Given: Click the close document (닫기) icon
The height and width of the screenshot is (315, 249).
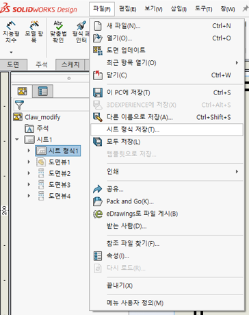Looking at the screenshot, I should tap(98, 75).
